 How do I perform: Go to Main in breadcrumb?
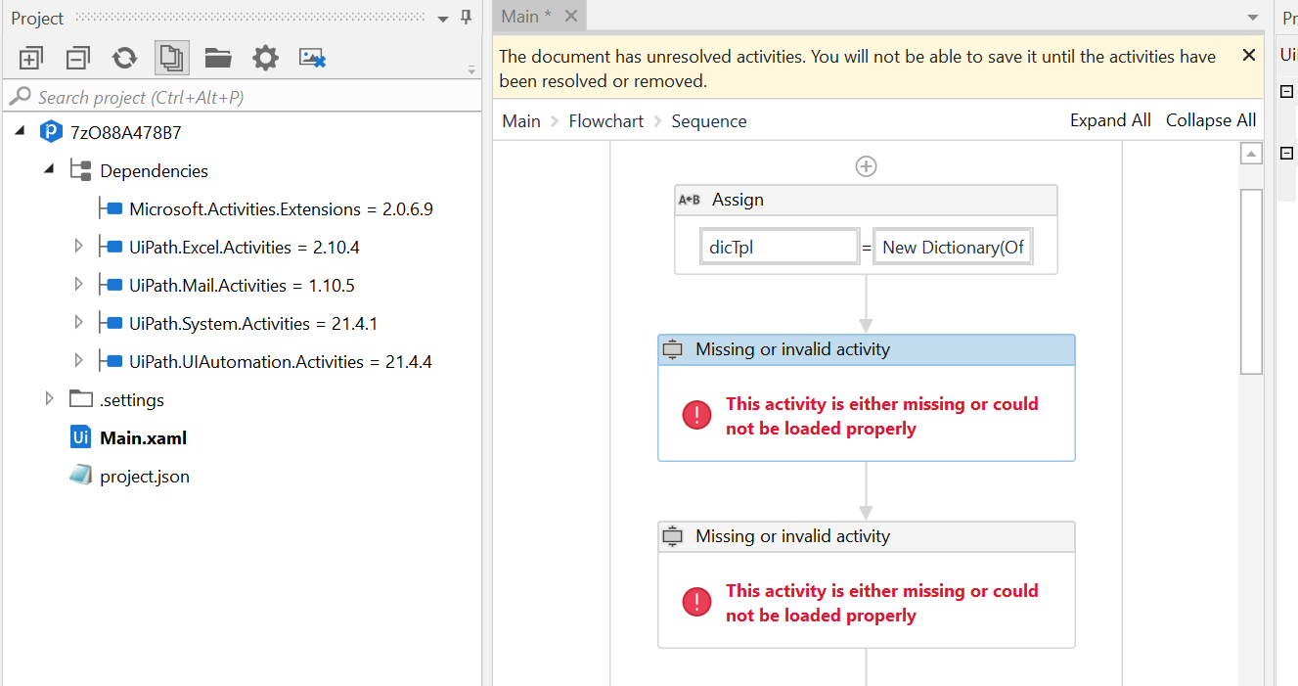(x=521, y=121)
